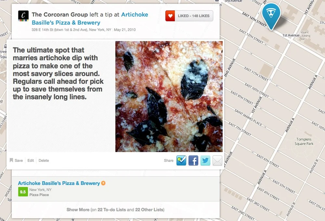This screenshot has width=325, height=221.
Task: Click the bookmark Save icon
Action: (11, 160)
